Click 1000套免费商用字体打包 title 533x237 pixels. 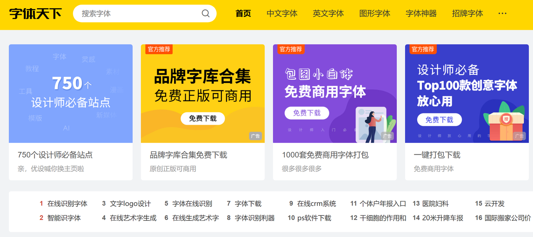(325, 155)
